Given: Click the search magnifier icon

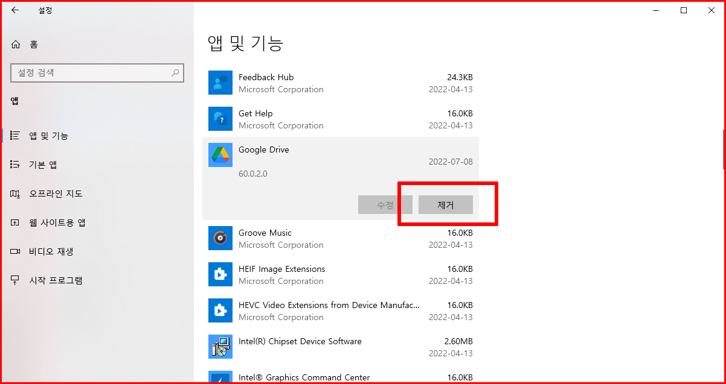Looking at the screenshot, I should point(175,73).
